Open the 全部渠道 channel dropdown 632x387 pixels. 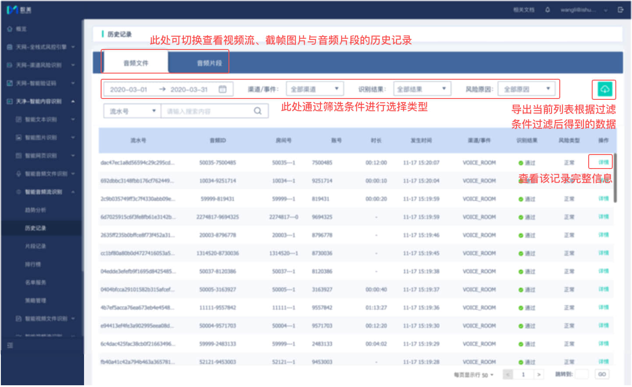[x=314, y=89]
